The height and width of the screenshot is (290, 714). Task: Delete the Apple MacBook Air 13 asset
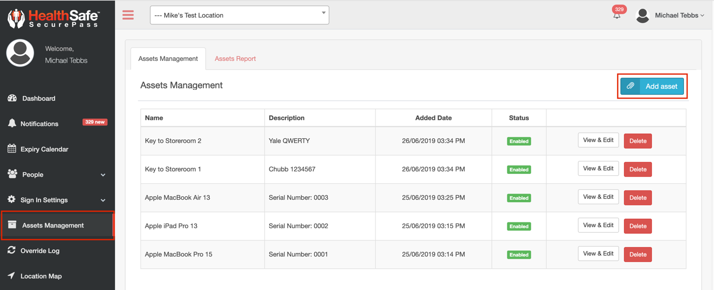point(637,198)
